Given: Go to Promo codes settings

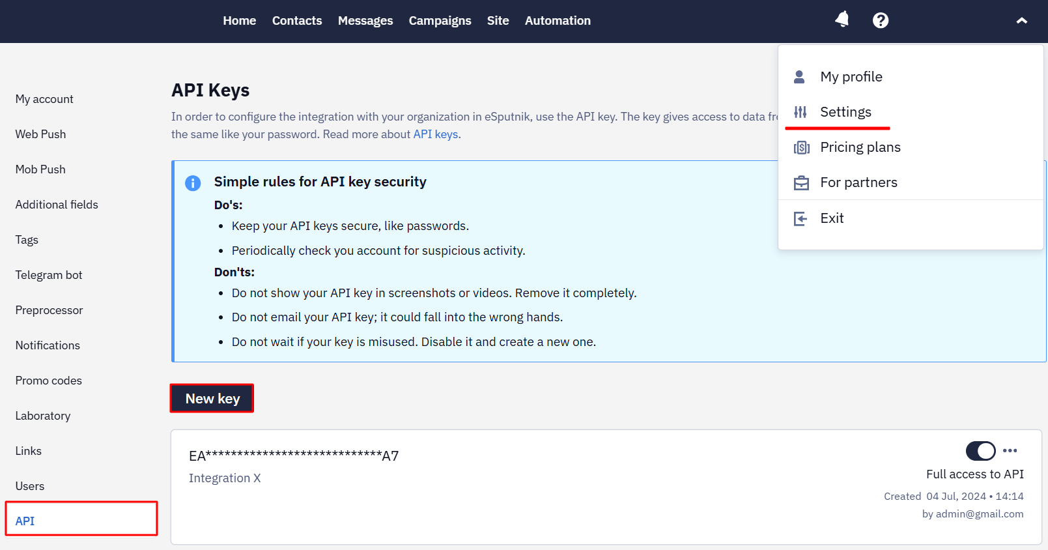Looking at the screenshot, I should pyautogui.click(x=49, y=381).
